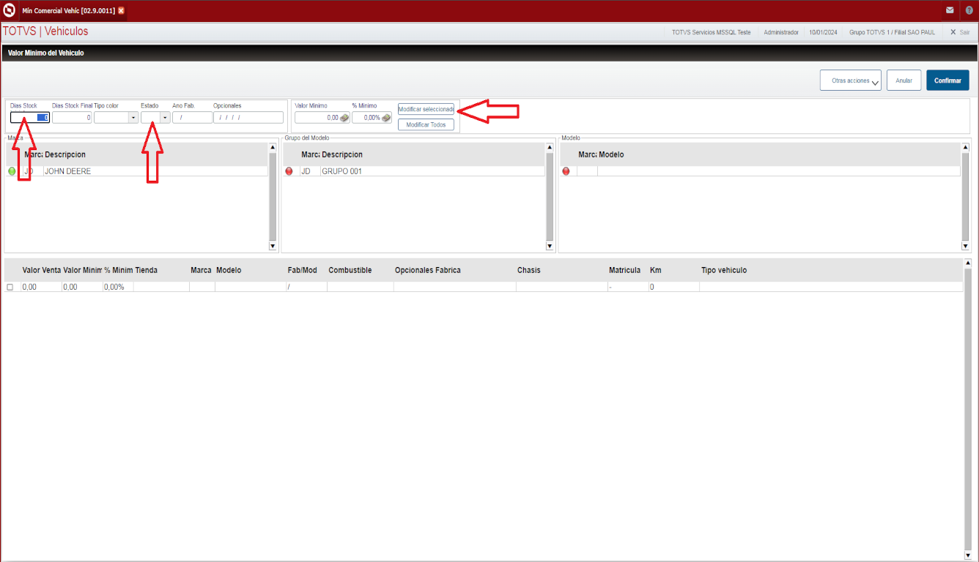Click the 10/01/2024 date label
979x562 pixels.
(823, 32)
